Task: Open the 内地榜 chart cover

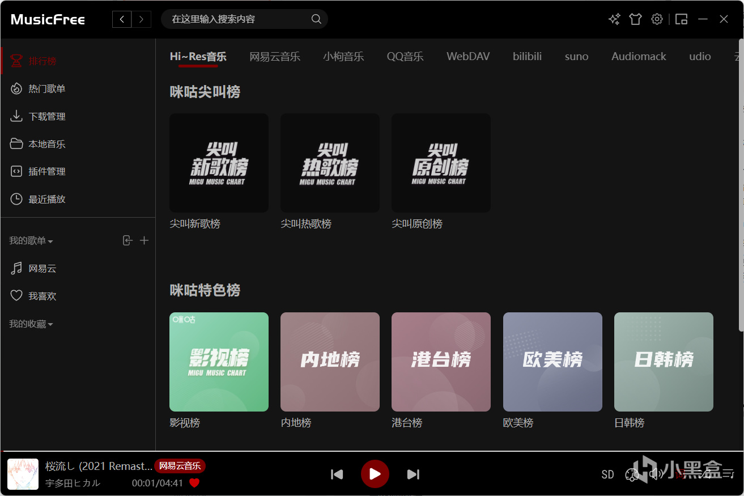Action: pos(330,362)
